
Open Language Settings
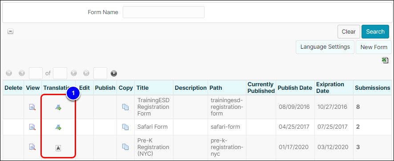[325, 47]
